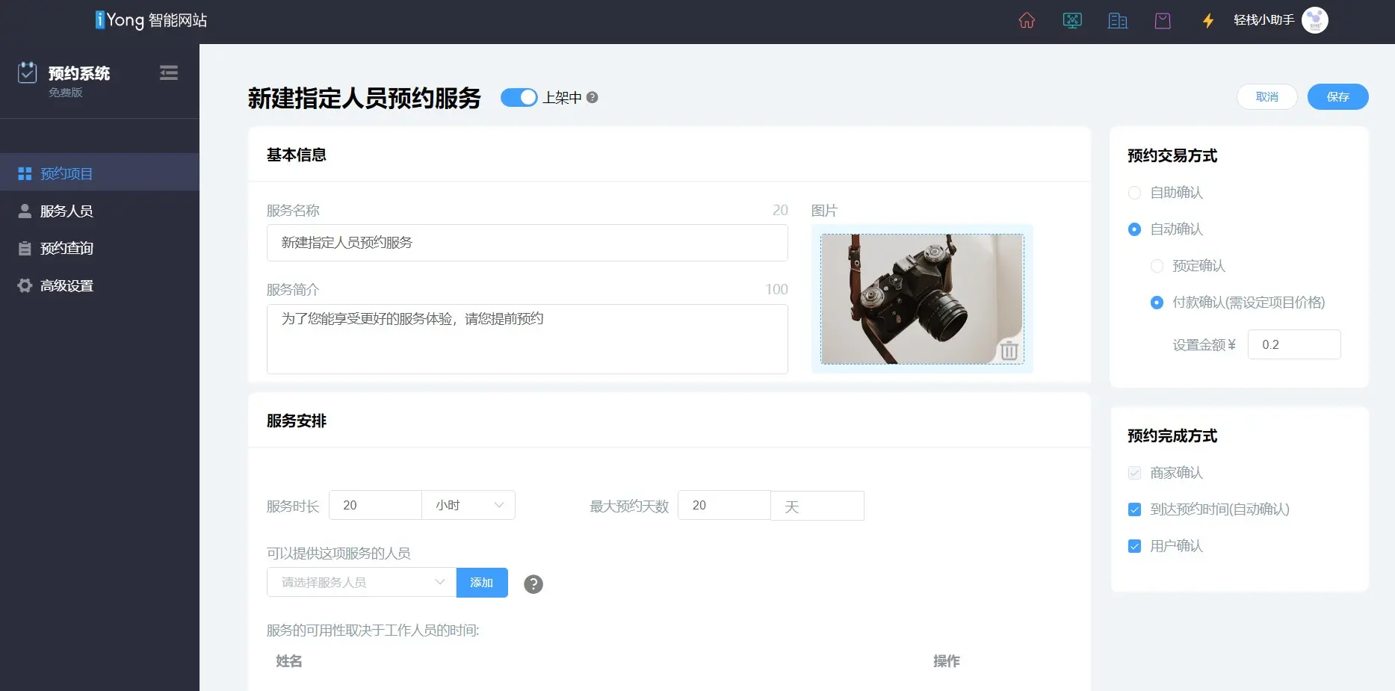
Task: Open the 小时 time unit dropdown
Action: (468, 506)
